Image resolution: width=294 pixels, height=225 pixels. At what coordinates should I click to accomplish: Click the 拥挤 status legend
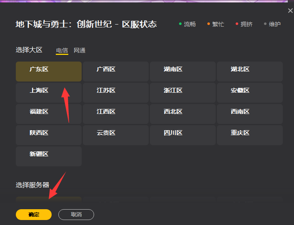(x=244, y=24)
